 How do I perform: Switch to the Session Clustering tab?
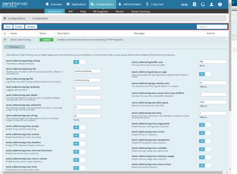pyautogui.click(x=140, y=12)
